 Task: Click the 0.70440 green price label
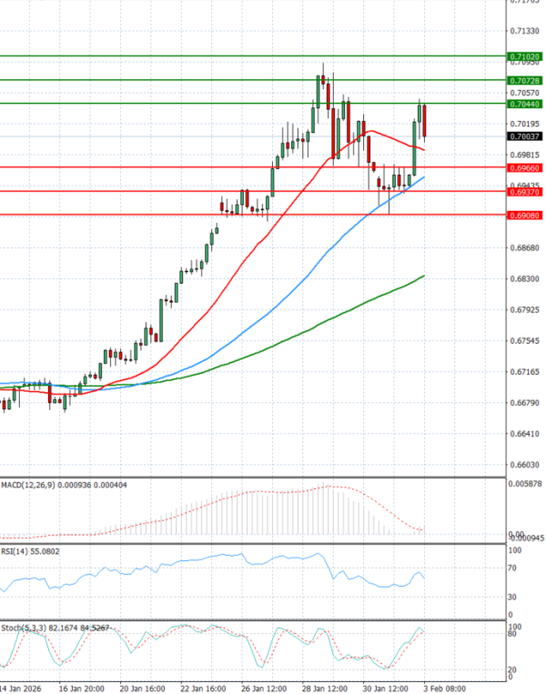click(x=525, y=104)
